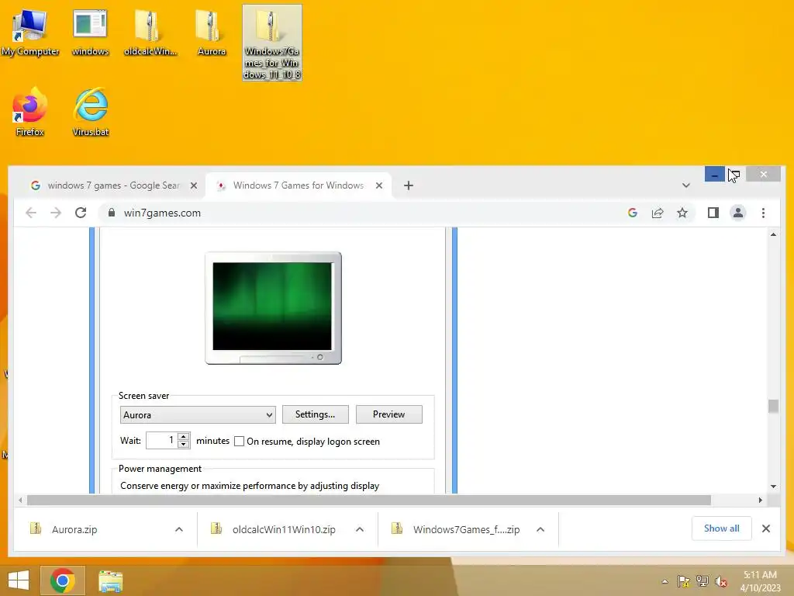
Task: Click the horizontal scrollbar thumb
Action: pyautogui.click(x=368, y=501)
